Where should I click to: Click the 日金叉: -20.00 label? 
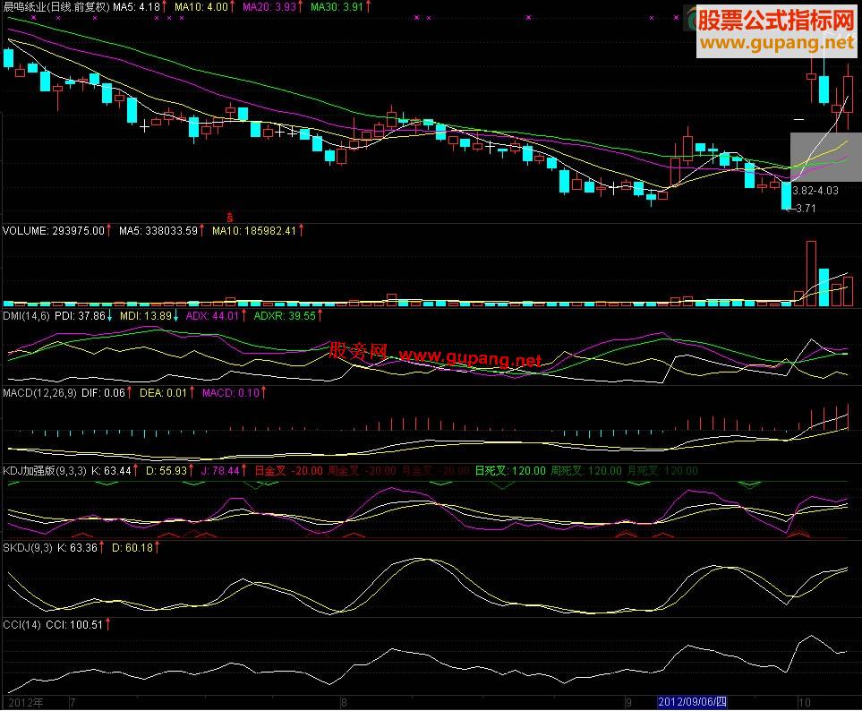(288, 471)
